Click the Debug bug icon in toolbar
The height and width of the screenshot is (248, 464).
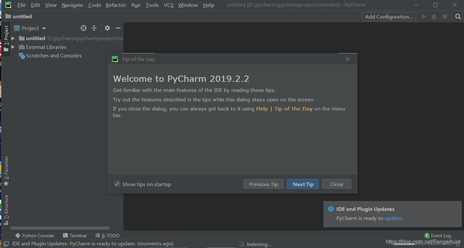click(434, 17)
